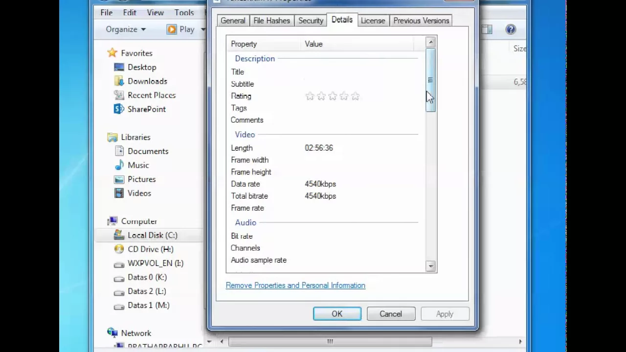Click Cancel in Properties dialog
626x352 pixels.
pyautogui.click(x=391, y=314)
